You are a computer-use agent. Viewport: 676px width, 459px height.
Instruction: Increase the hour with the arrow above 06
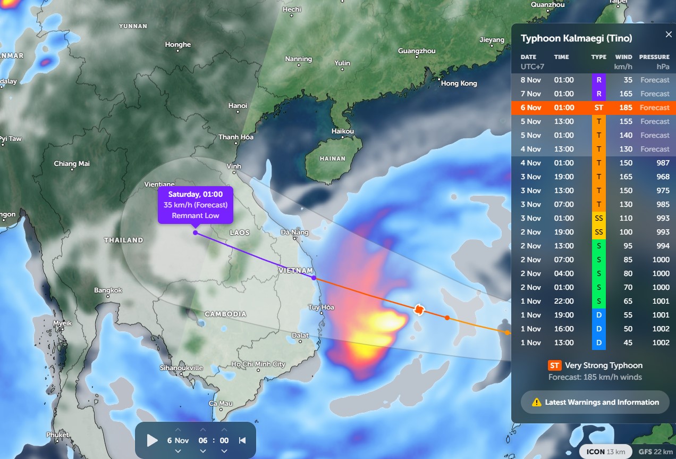coord(203,430)
